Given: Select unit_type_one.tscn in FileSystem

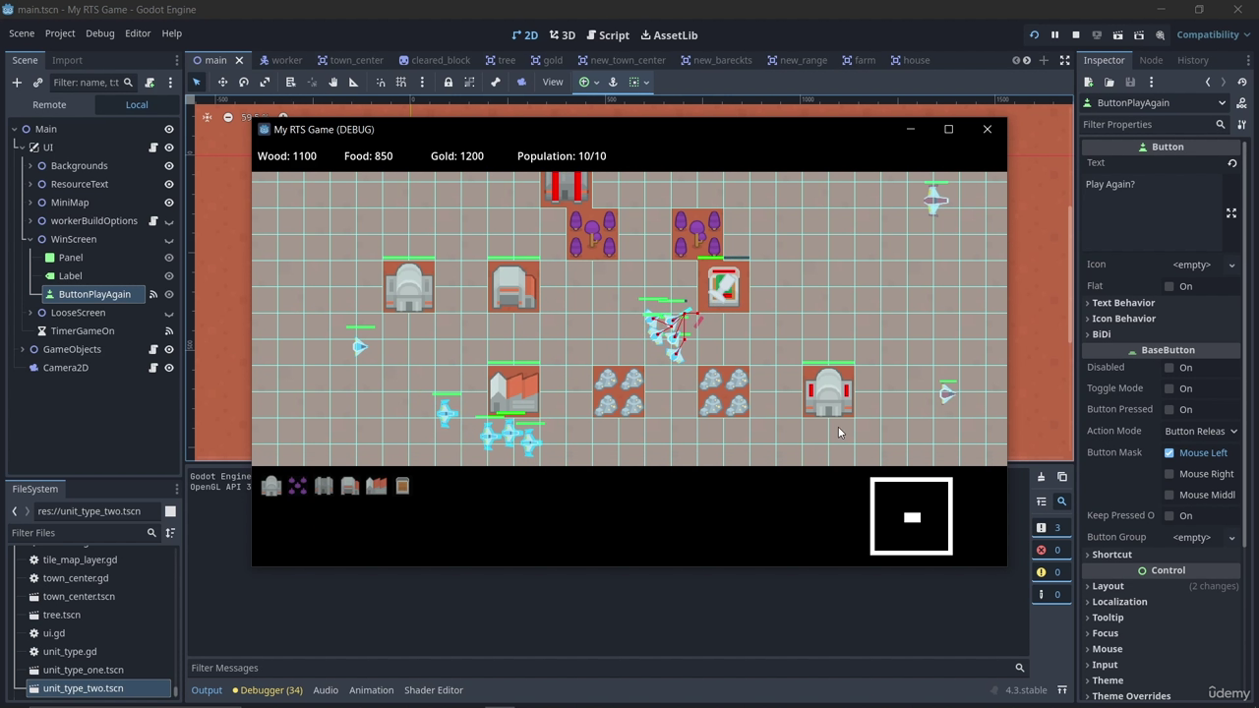Looking at the screenshot, I should 84,671.
